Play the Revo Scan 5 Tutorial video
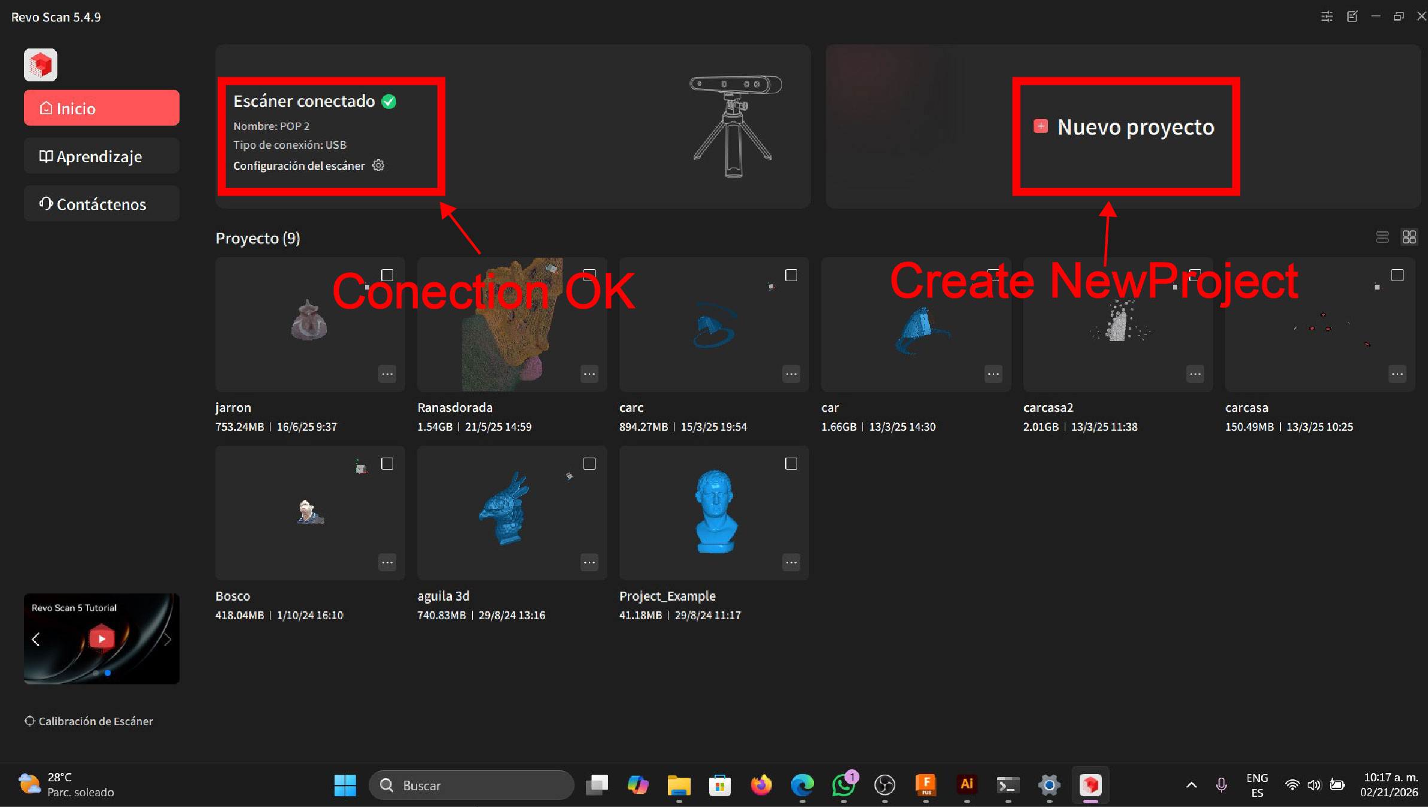 pyautogui.click(x=102, y=638)
